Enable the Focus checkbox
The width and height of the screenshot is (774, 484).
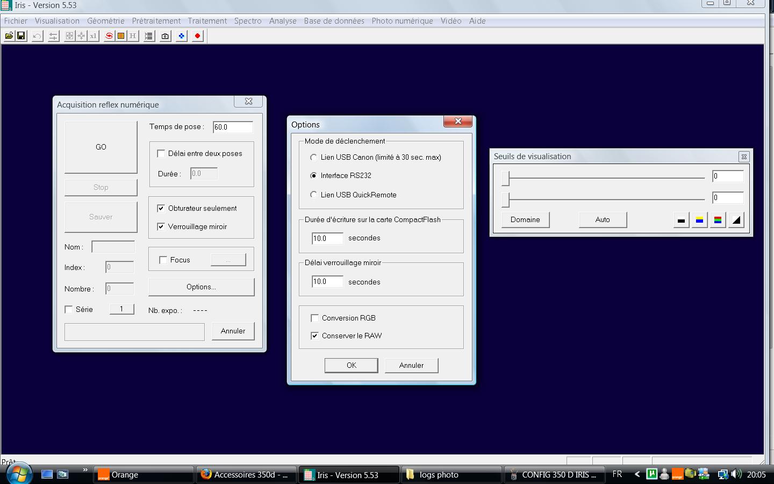coord(163,260)
